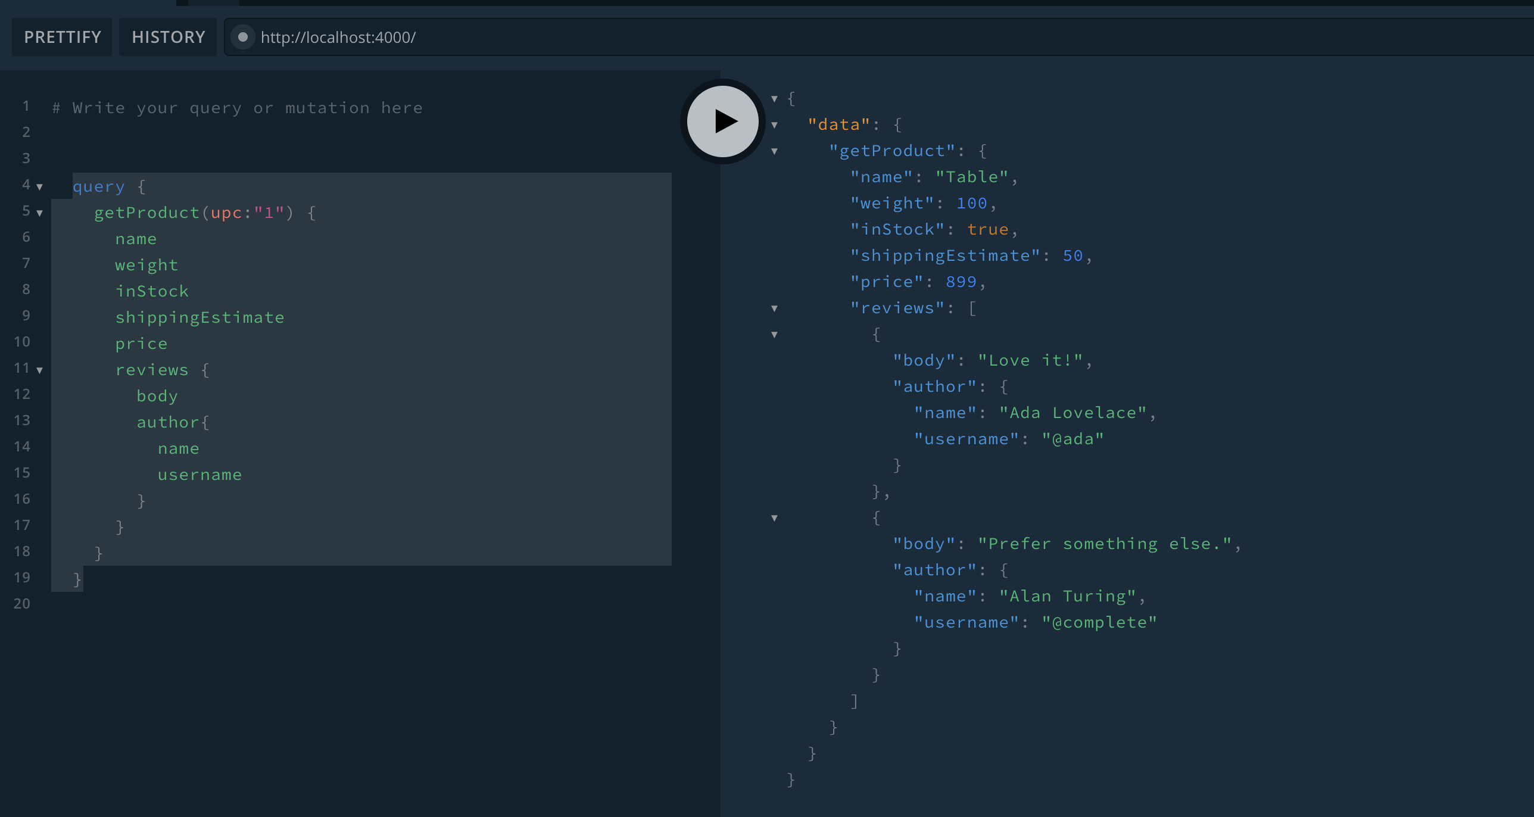Click the username field in the query editor
This screenshot has height=817, width=1534.
pos(199,475)
